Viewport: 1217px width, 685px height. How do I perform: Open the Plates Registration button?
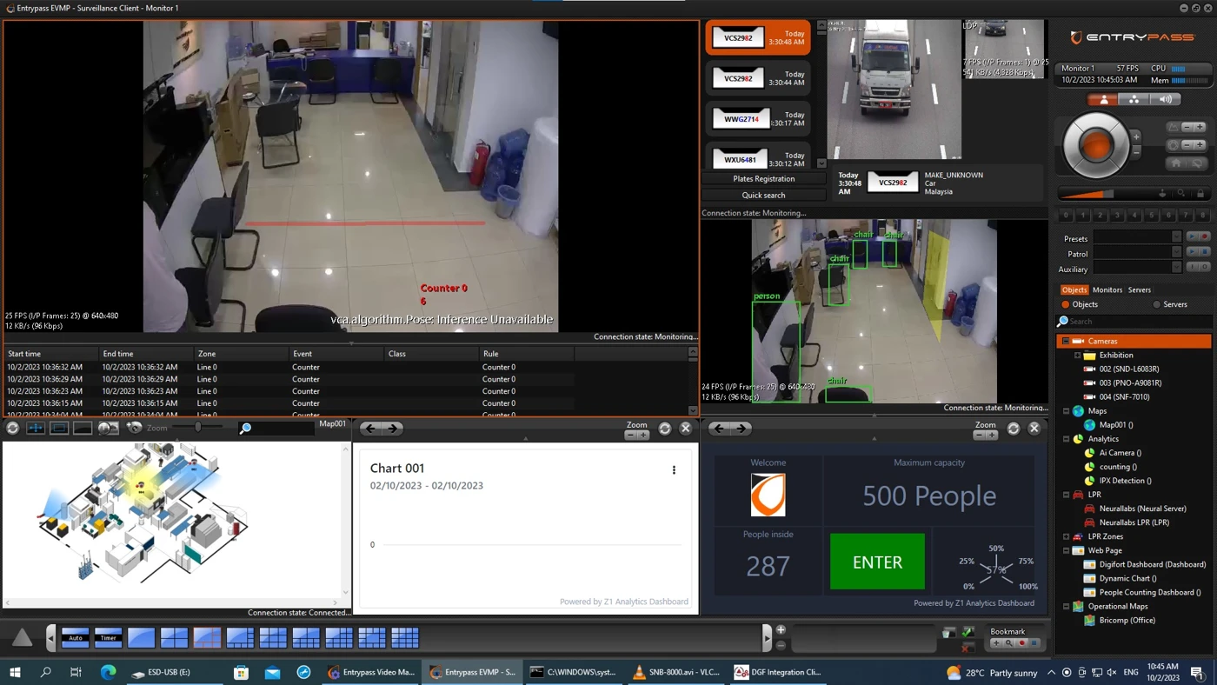click(763, 179)
